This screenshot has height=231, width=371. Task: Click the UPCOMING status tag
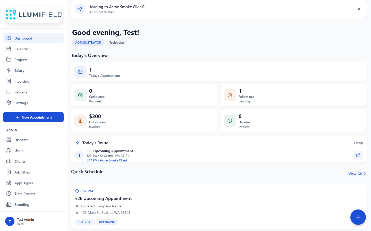coord(107,222)
